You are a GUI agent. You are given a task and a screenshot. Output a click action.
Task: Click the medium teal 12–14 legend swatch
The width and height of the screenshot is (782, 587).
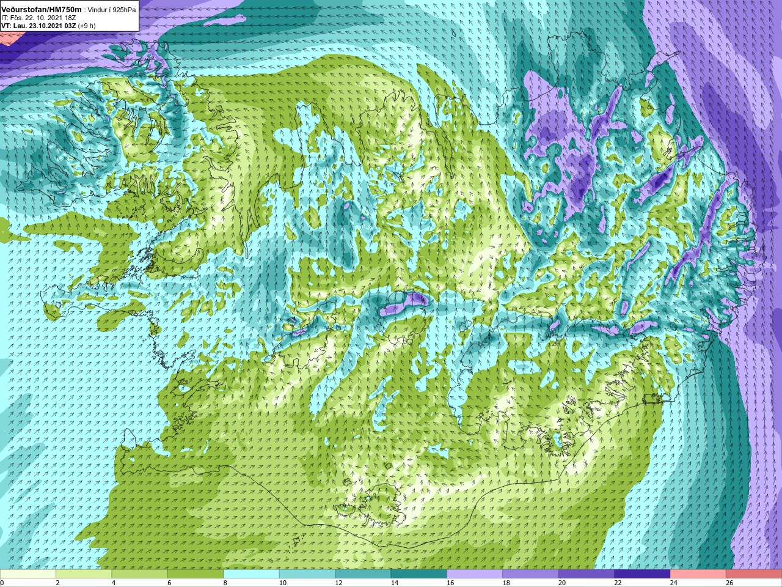coord(363,574)
